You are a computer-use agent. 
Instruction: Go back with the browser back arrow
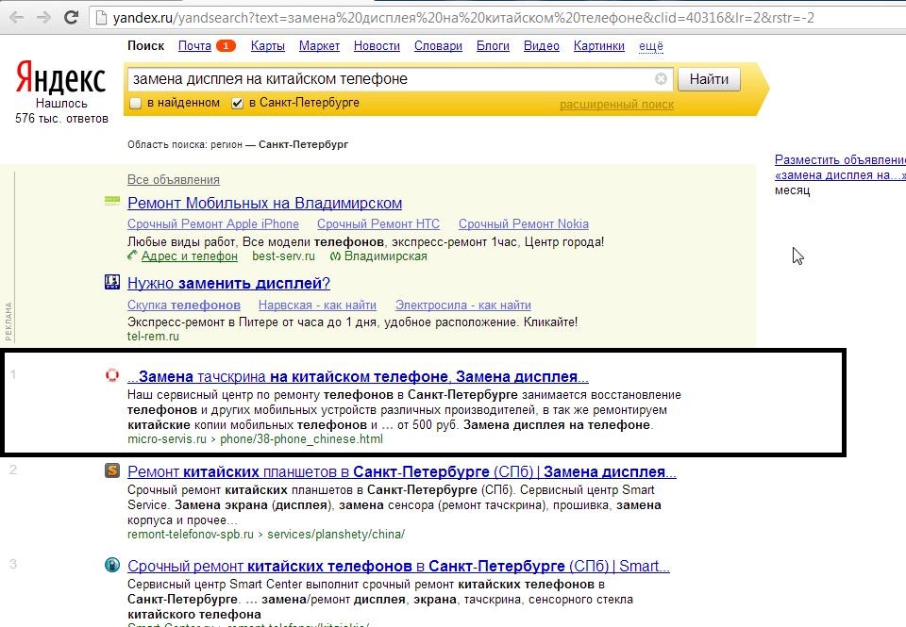17,17
